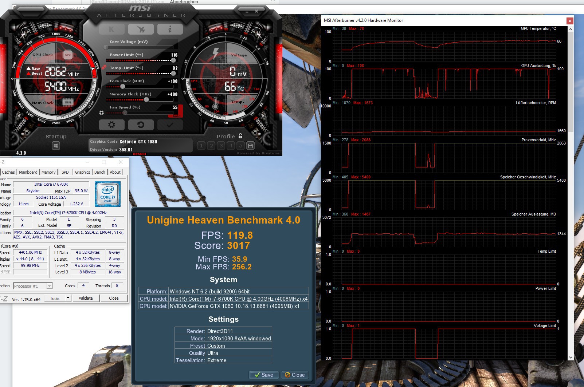
Task: Switch to the Caches tab in CPU-Z
Action: click(8, 172)
